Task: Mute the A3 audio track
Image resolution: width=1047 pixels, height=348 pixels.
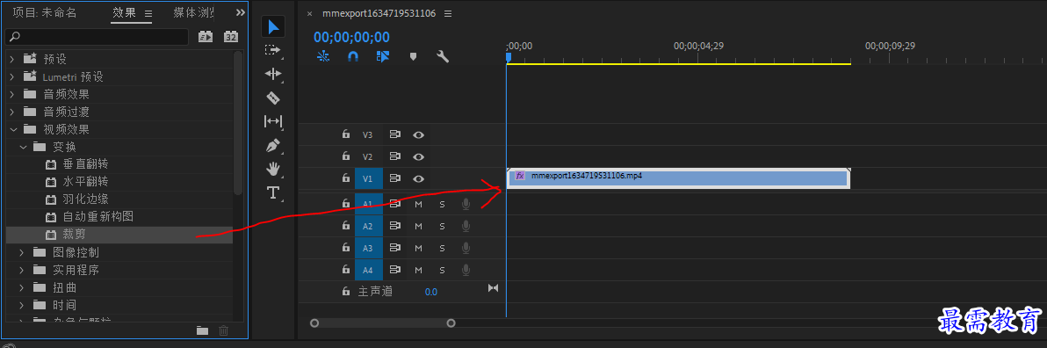Action: tap(419, 249)
